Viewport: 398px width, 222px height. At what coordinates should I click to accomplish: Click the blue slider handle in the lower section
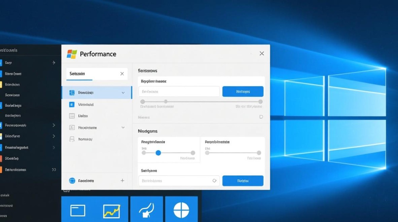click(x=158, y=153)
